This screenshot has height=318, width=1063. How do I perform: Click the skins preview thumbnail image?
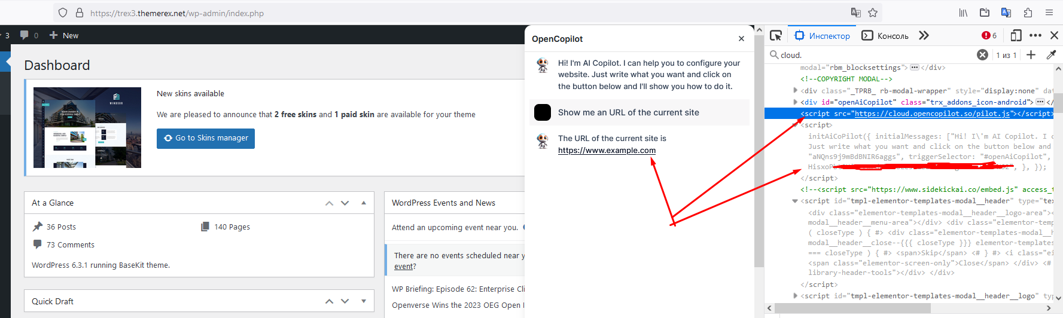(87, 127)
